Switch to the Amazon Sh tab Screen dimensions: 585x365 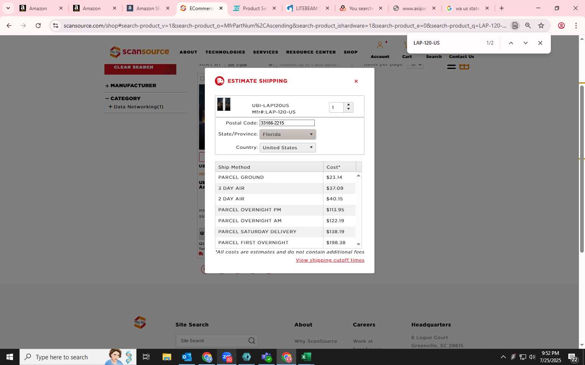(x=148, y=8)
